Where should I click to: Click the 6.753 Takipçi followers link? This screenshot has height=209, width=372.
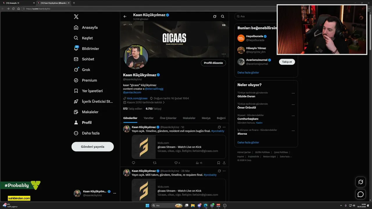pyautogui.click(x=153, y=109)
